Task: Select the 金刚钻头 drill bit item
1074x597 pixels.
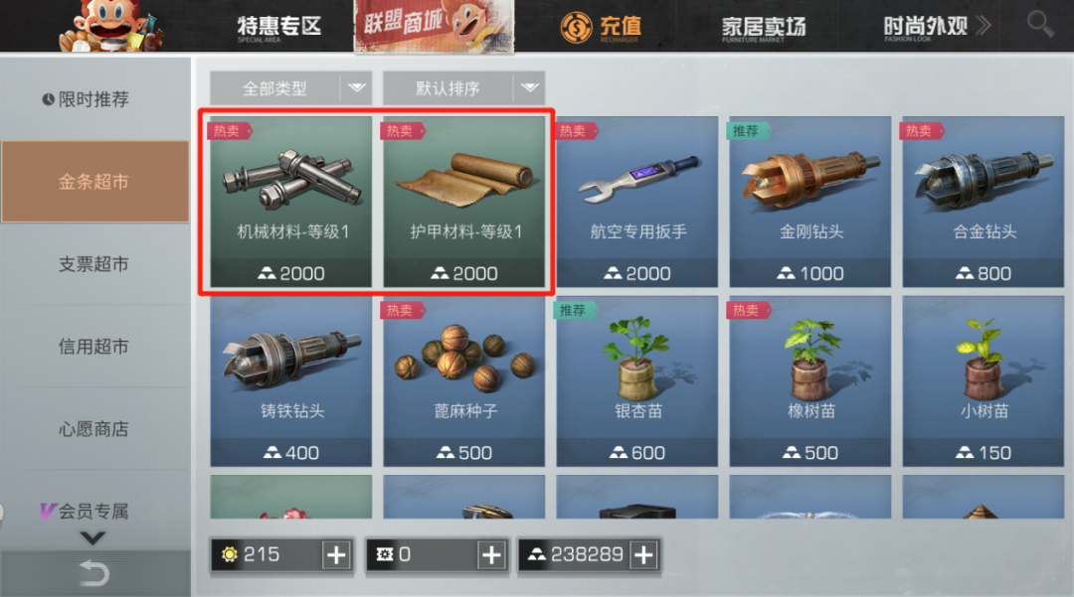Action: (x=810, y=202)
